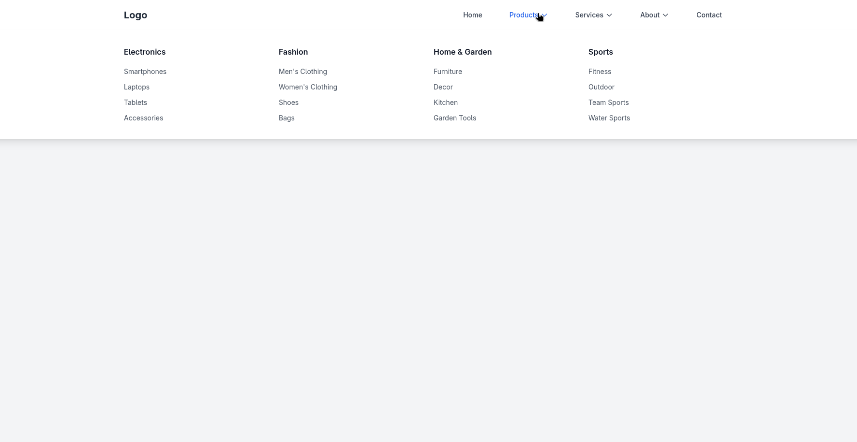Viewport: 857px width, 442px height.
Task: Open the Furniture link
Action: [448, 72]
